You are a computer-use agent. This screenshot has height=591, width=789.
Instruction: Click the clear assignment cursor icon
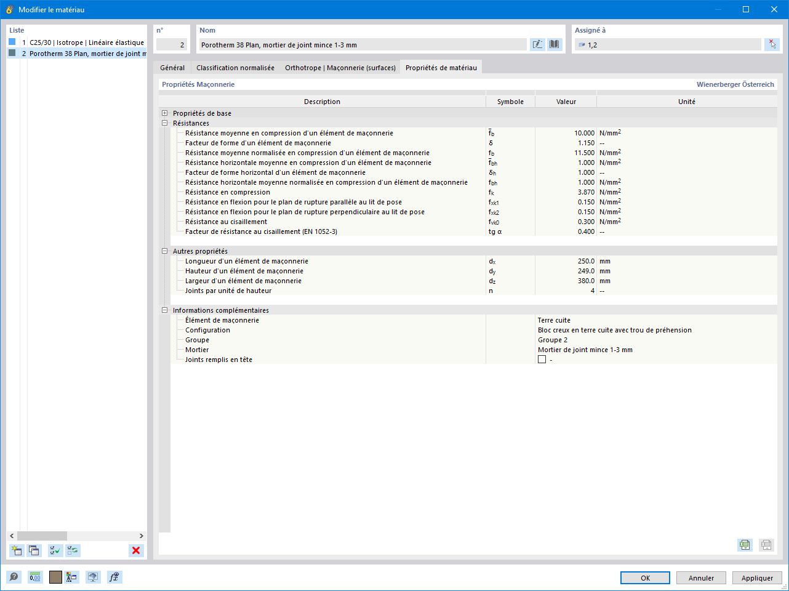tap(772, 44)
